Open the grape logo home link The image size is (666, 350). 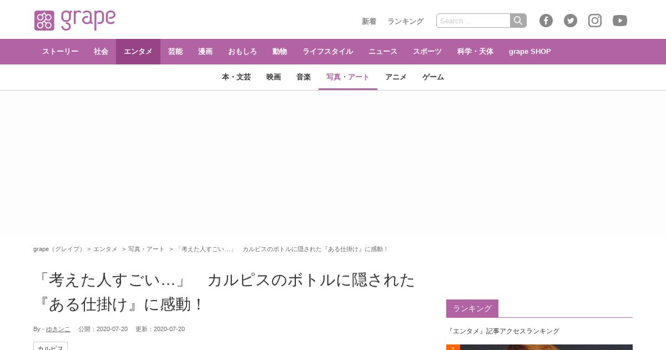(x=75, y=20)
